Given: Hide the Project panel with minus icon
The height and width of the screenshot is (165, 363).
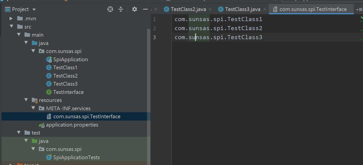Looking at the screenshot, I should click(145, 9).
